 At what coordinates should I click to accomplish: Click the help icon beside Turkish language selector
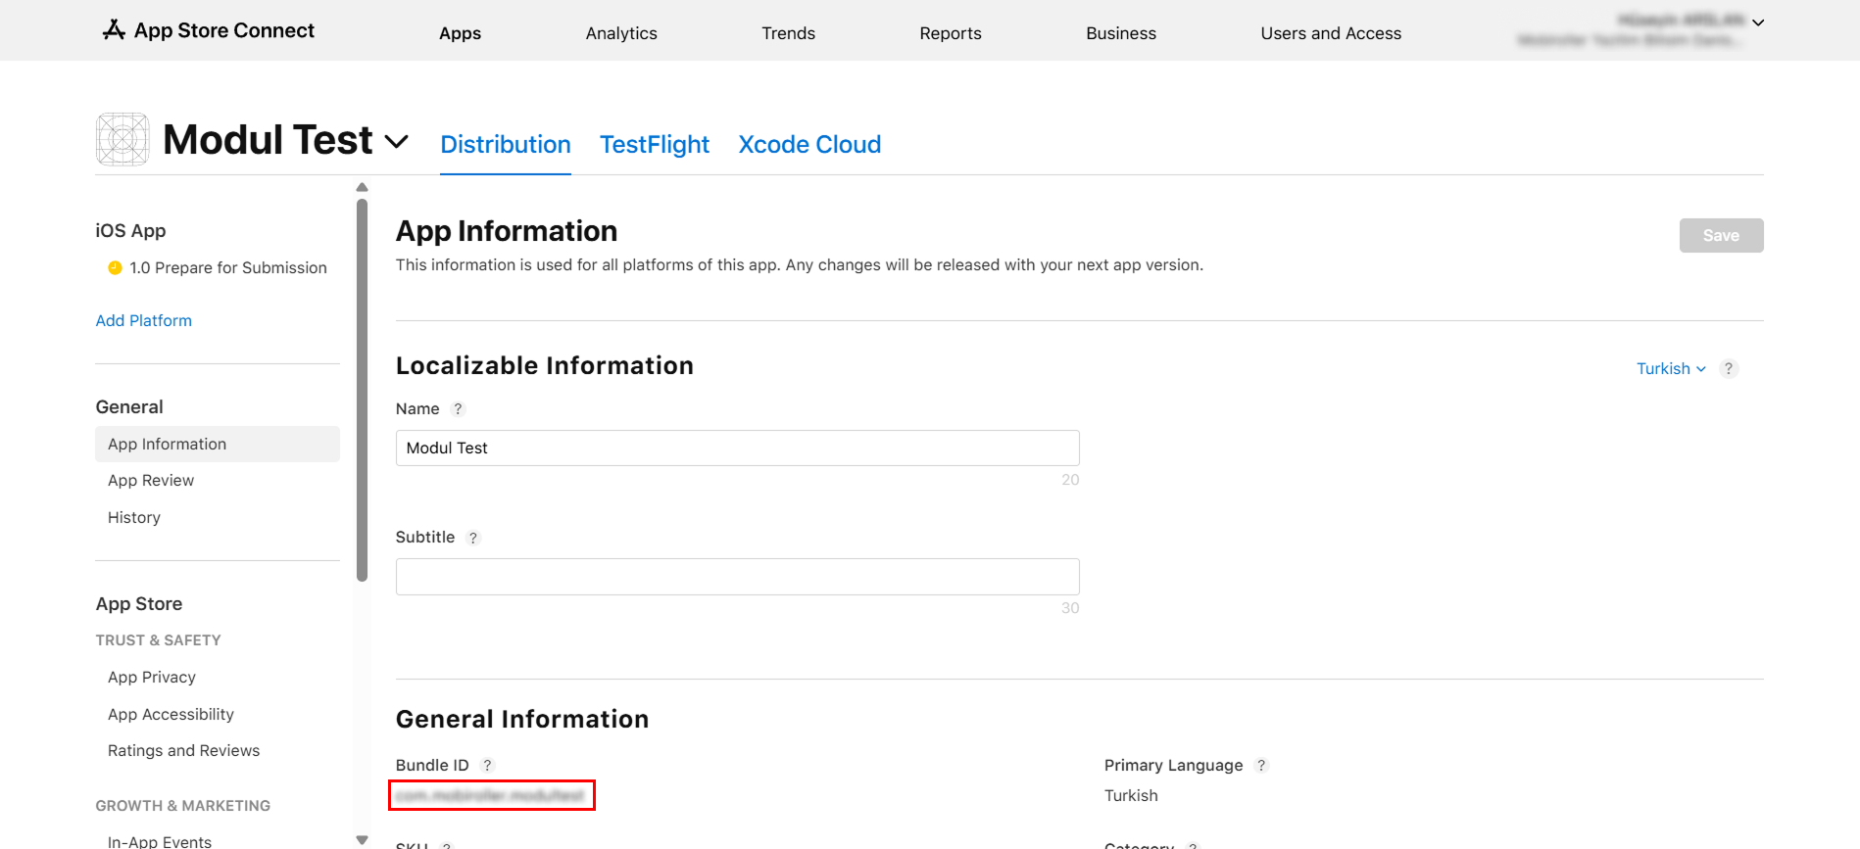pos(1729,369)
